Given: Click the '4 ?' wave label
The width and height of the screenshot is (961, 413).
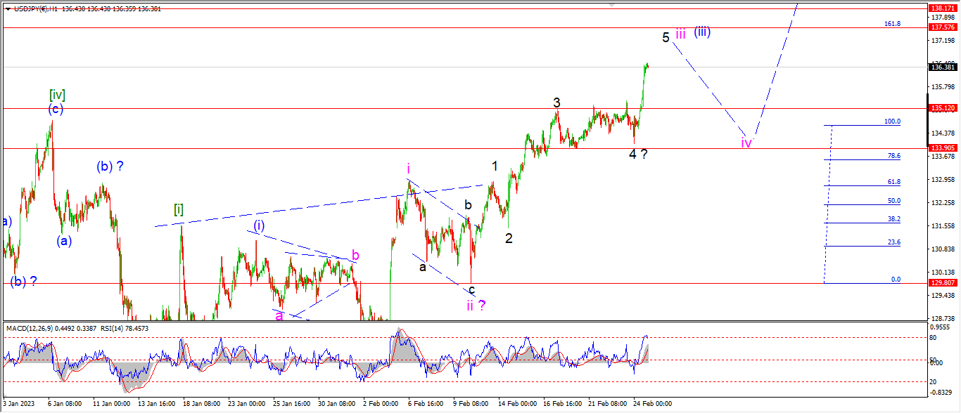Looking at the screenshot, I should click(638, 154).
